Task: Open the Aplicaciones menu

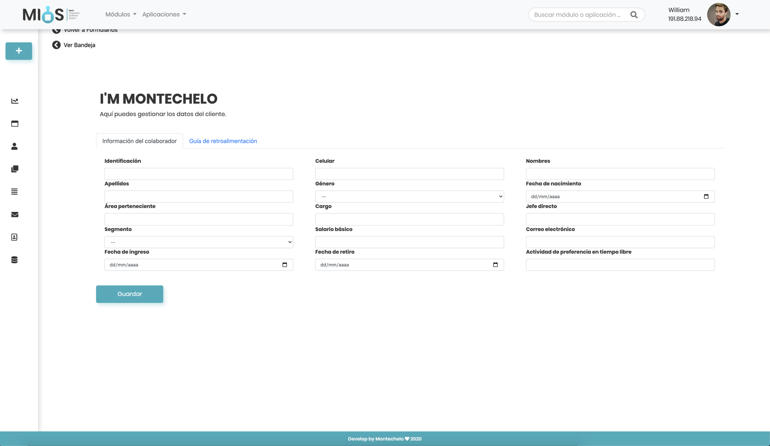Action: pyautogui.click(x=164, y=14)
